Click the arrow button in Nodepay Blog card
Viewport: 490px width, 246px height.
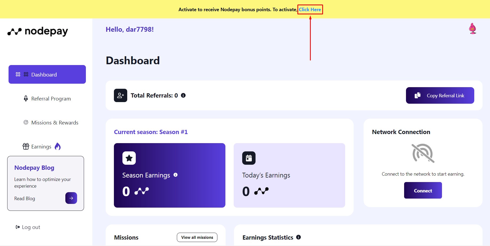[71, 198]
